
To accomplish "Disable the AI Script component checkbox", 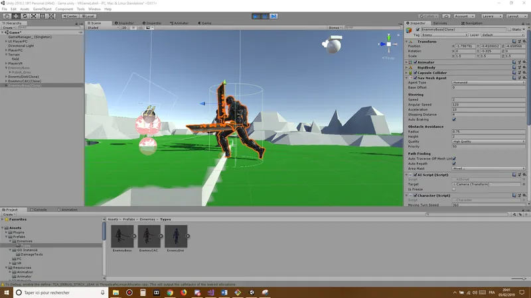I will pos(416,175).
